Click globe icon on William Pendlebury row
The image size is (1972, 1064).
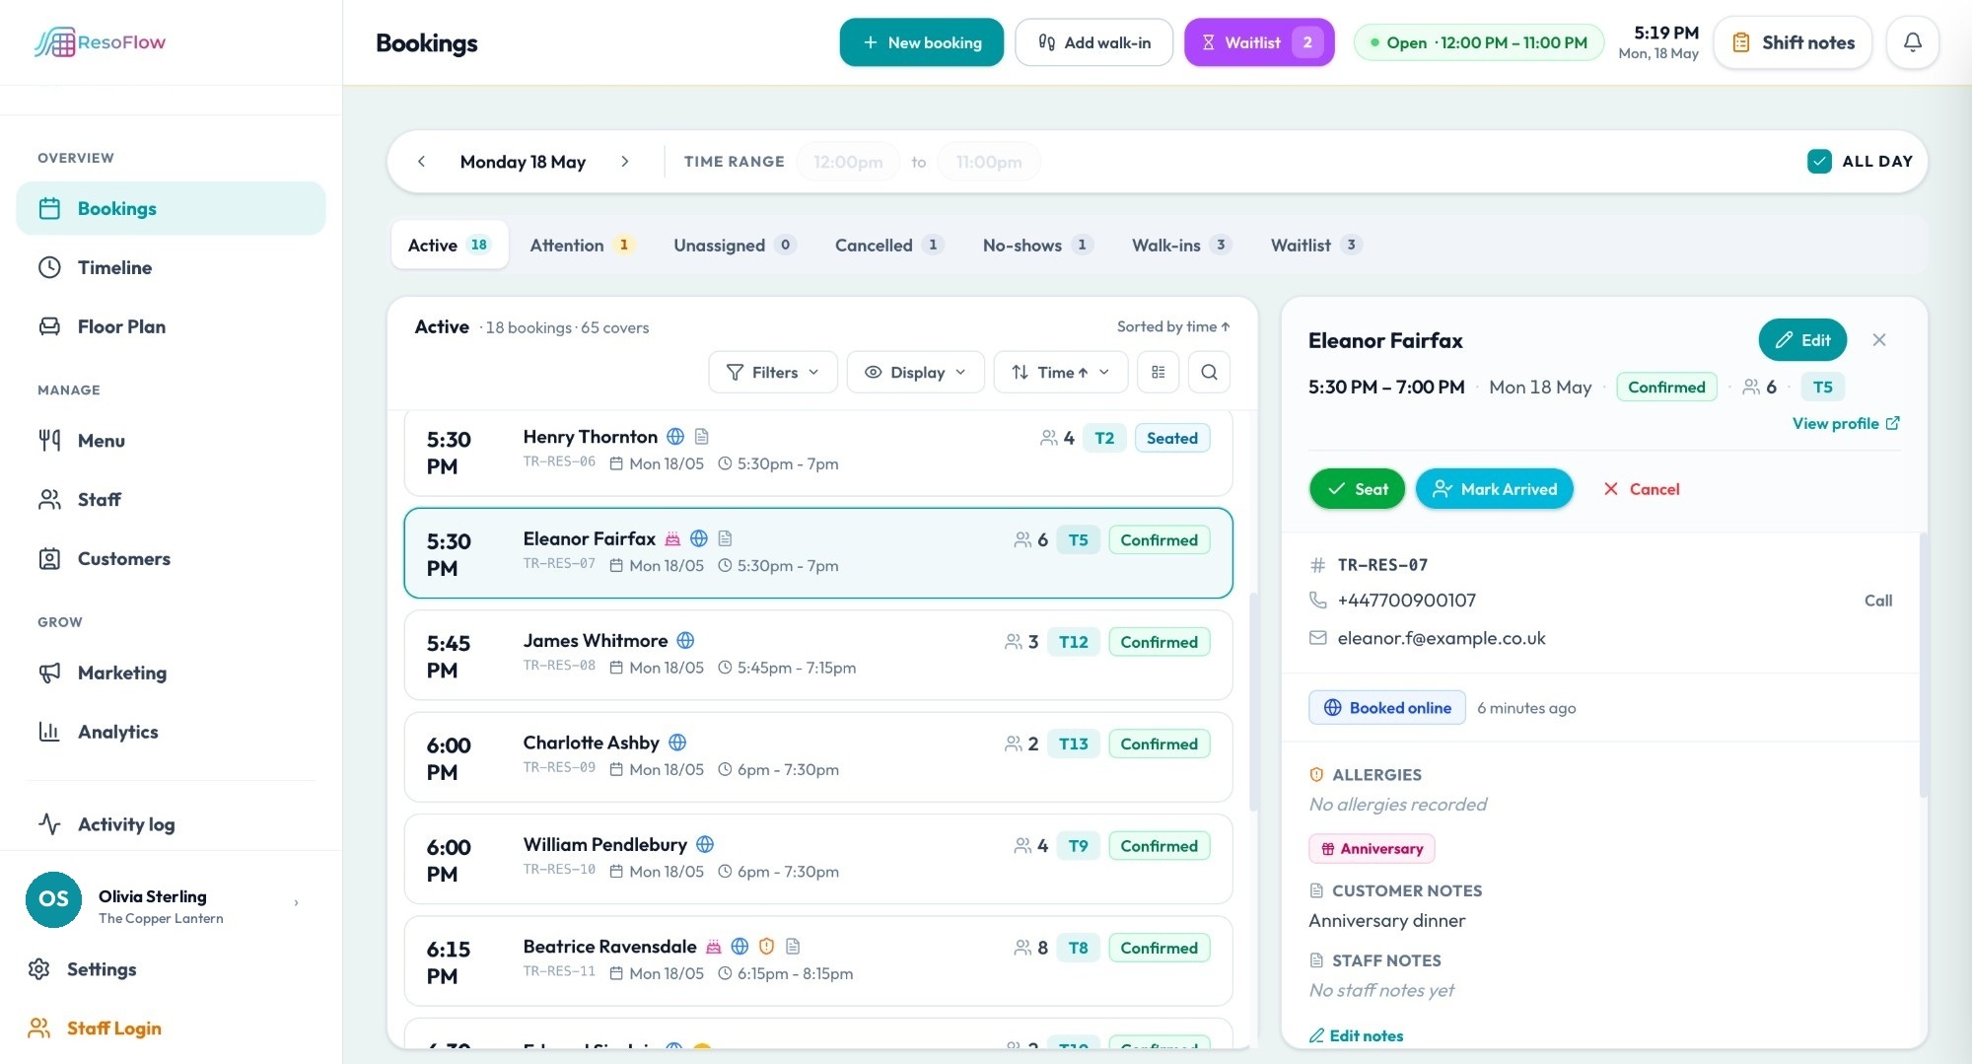[x=705, y=844]
